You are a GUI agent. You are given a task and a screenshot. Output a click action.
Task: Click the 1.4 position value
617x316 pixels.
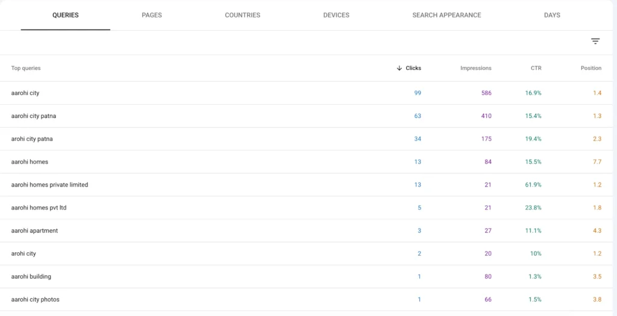pyautogui.click(x=597, y=93)
